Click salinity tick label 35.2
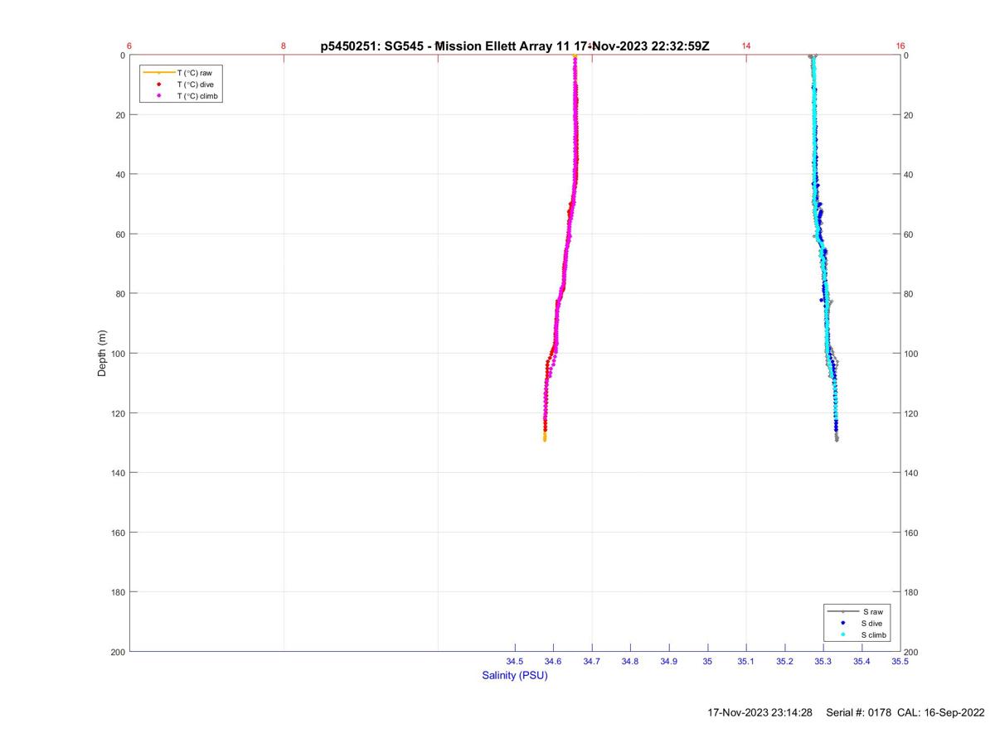 pyautogui.click(x=784, y=662)
